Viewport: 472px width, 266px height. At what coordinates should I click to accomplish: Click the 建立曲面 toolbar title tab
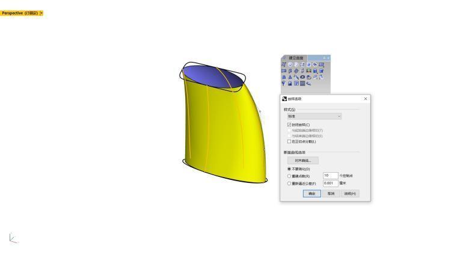tap(296, 58)
